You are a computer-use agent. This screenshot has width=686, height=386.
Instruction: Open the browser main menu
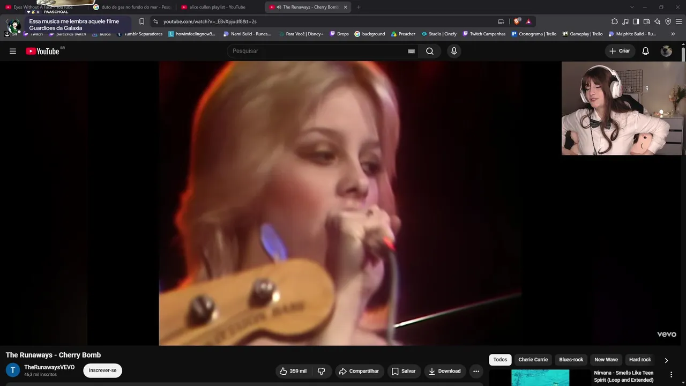click(679, 21)
